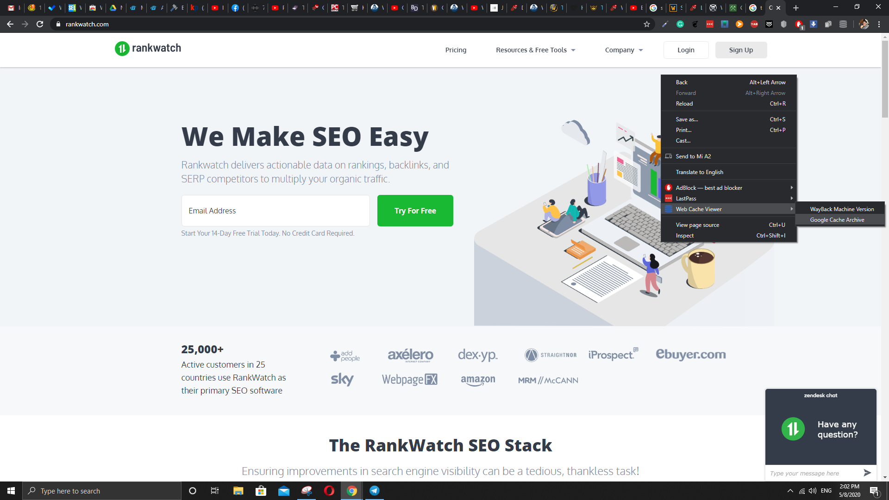Click the YAB extension icon
Viewport: 889px width, 500px height.
click(x=754, y=24)
